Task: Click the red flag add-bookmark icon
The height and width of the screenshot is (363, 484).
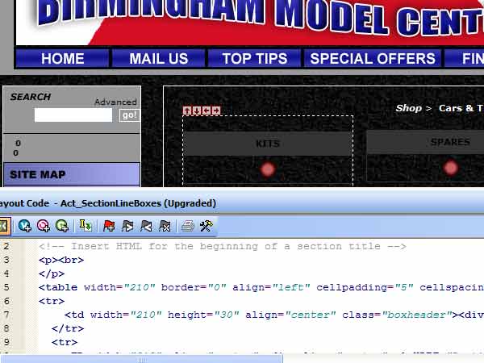Action: 110,226
